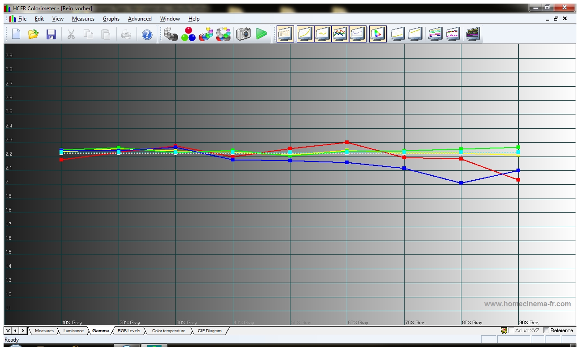
Task: Click the blue Help question mark icon
Action: tap(147, 34)
